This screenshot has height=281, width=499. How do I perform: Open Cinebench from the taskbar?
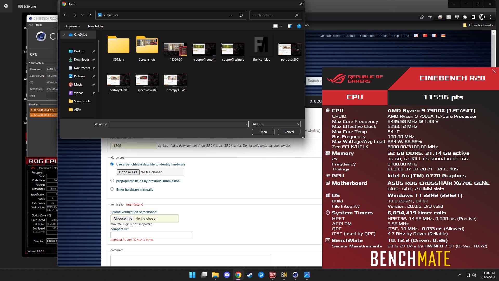pyautogui.click(x=296, y=275)
